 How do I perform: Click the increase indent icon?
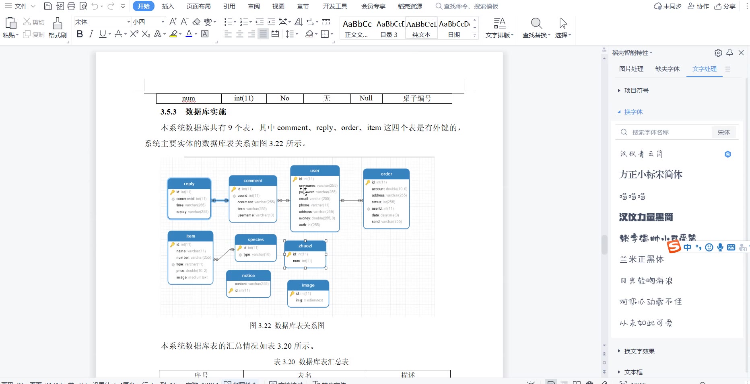(x=272, y=22)
